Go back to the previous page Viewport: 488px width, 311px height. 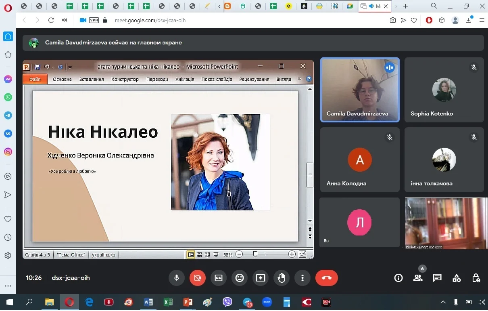point(24,20)
